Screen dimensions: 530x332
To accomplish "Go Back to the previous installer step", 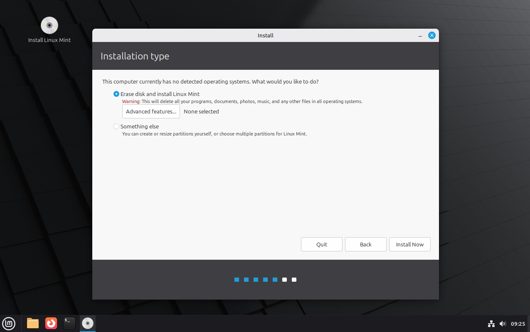I will [365, 244].
